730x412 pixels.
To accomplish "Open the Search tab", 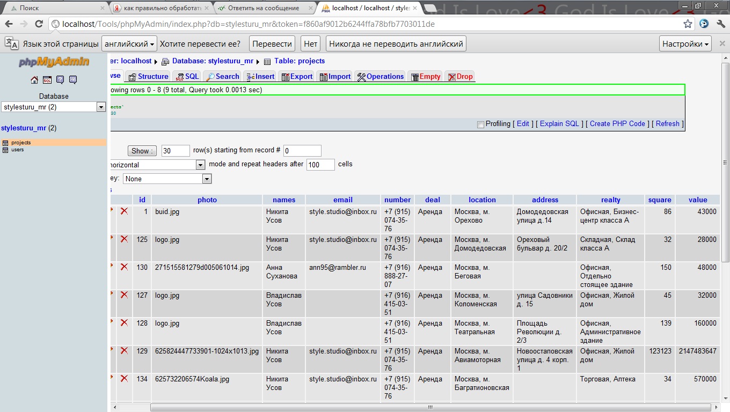I will tap(222, 77).
